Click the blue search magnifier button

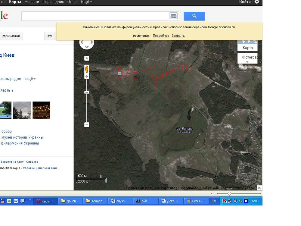tap(194, 16)
